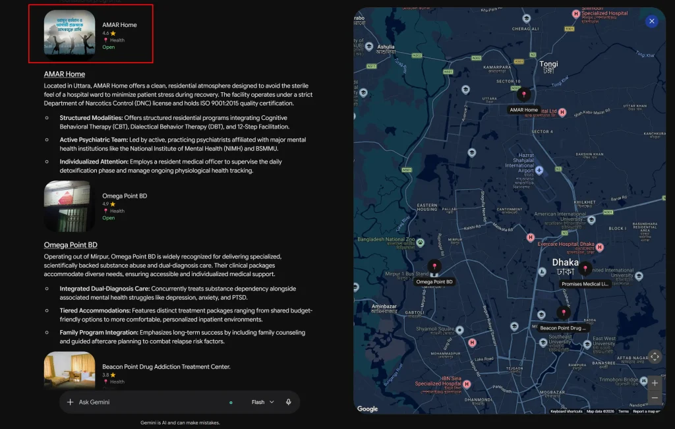This screenshot has width=675, height=429.
Task: Click the plus icon beside Ask Gemini
Action: (x=70, y=402)
